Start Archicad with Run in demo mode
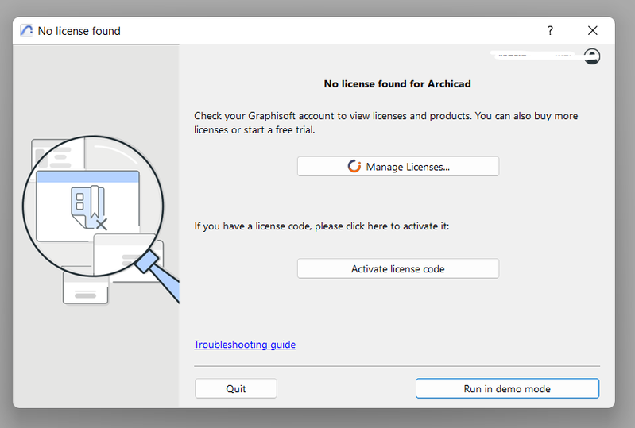 pos(507,388)
